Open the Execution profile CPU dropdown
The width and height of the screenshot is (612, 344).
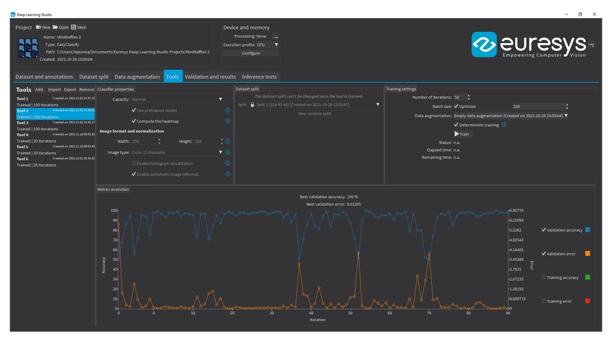tap(276, 45)
